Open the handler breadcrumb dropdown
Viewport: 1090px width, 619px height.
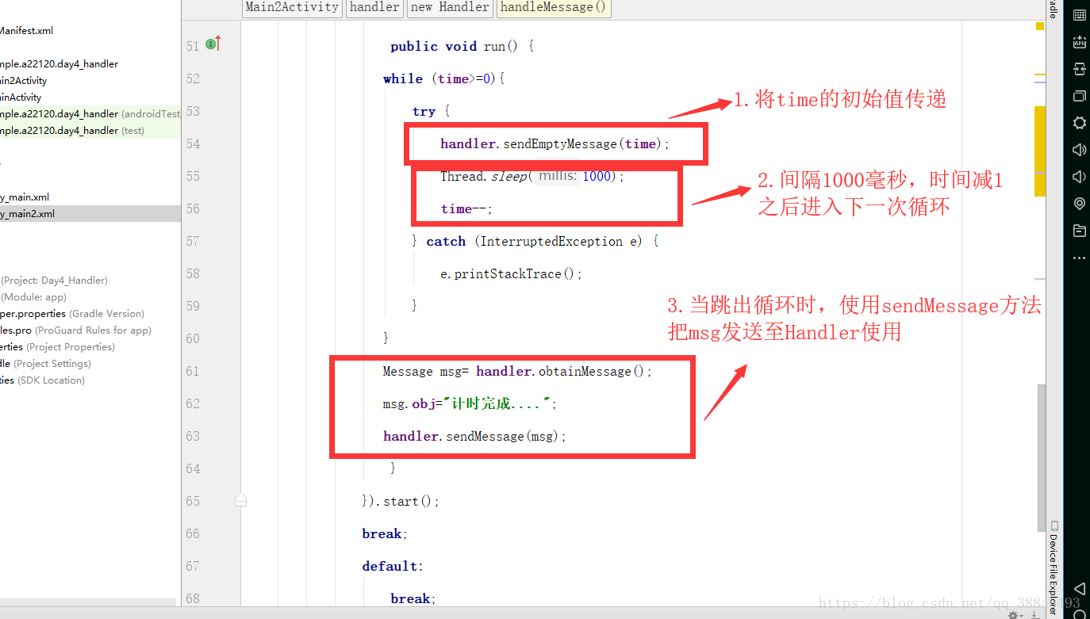[374, 7]
